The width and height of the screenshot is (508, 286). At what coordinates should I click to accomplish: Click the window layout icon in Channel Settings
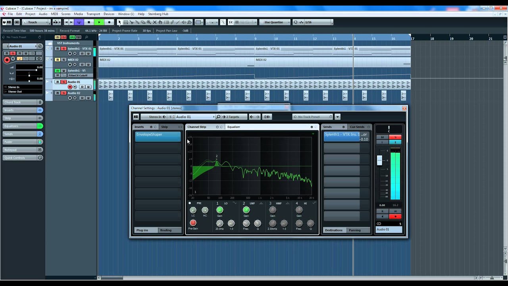pyautogui.click(x=136, y=117)
